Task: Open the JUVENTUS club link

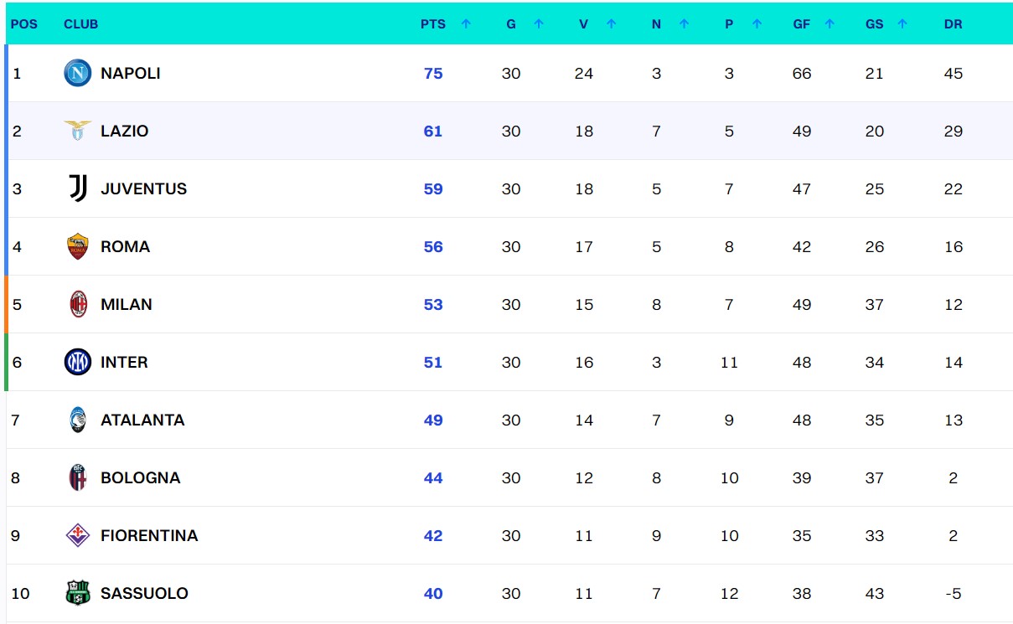Action: [144, 188]
